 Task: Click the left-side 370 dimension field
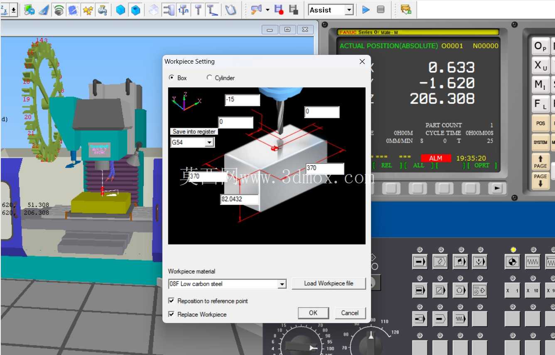207,176
